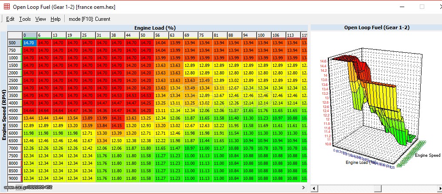The height and width of the screenshot is (194, 442).
Task: Click the Open Loop Fuel (Gear 1-2) graph title
Action: click(377, 27)
